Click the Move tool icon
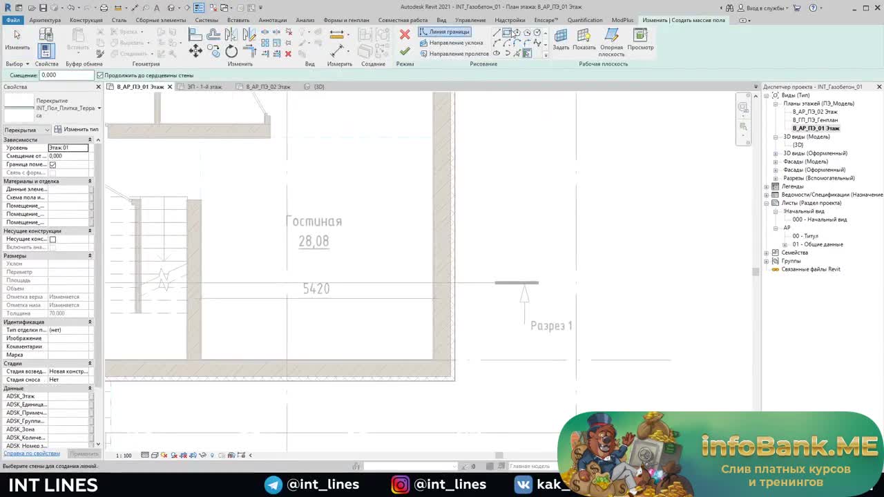 [195, 51]
